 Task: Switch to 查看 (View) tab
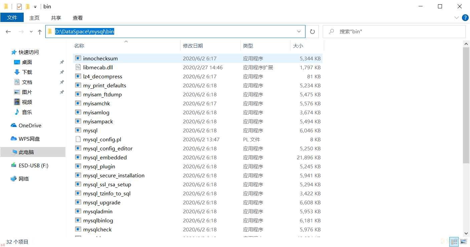(78, 18)
